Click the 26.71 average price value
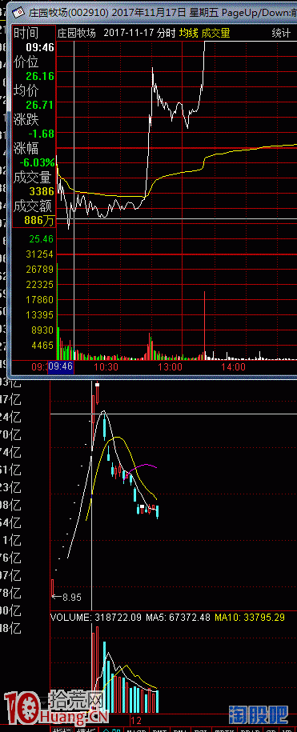This screenshot has height=732, width=297. coord(40,105)
